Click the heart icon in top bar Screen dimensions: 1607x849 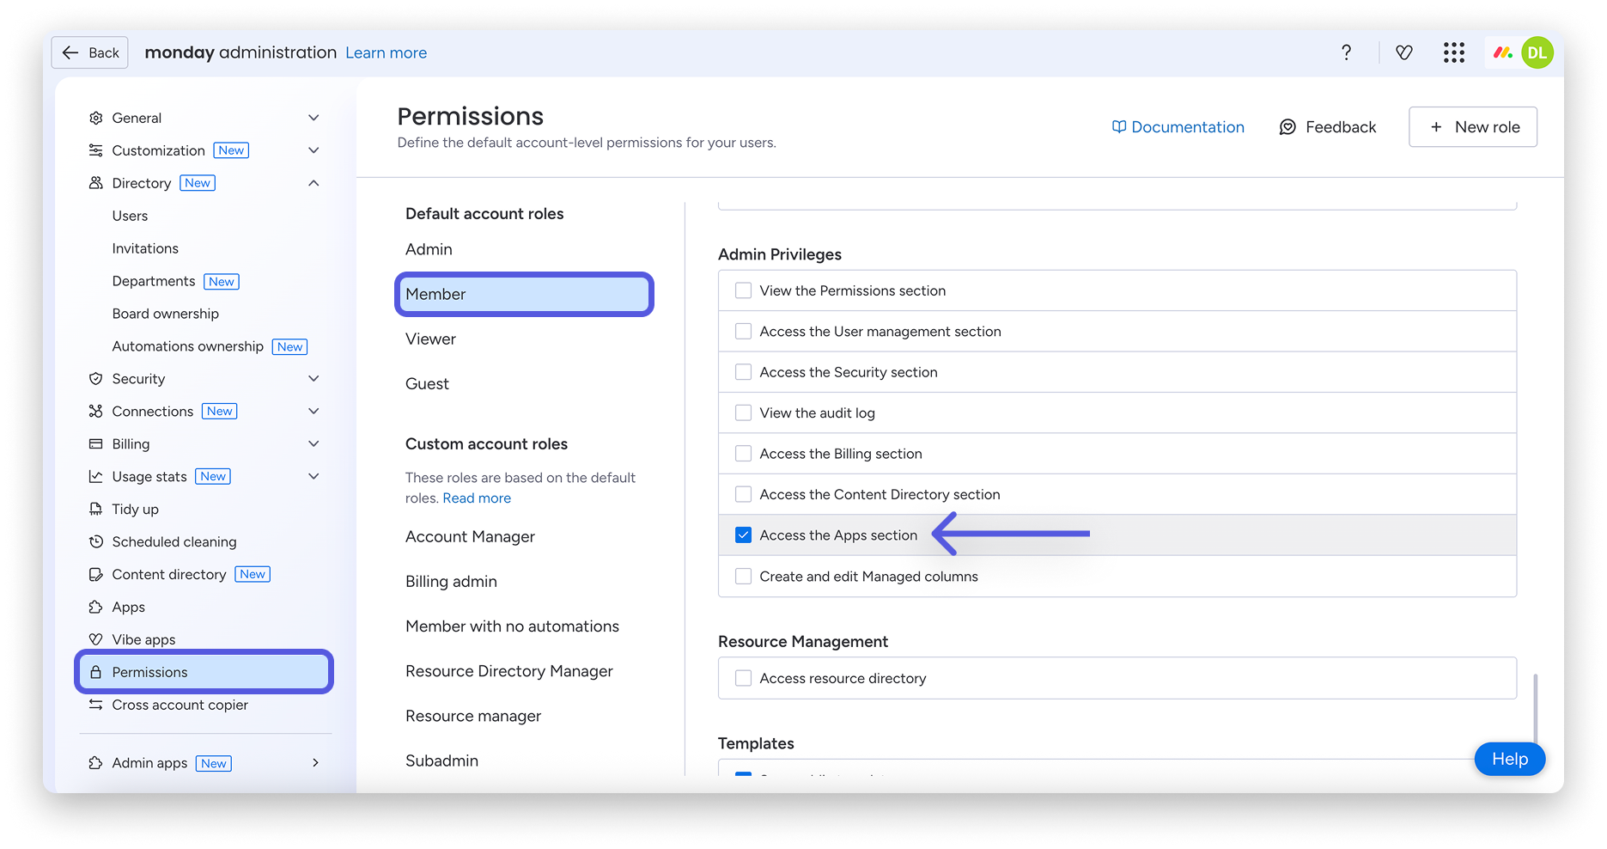click(1404, 52)
